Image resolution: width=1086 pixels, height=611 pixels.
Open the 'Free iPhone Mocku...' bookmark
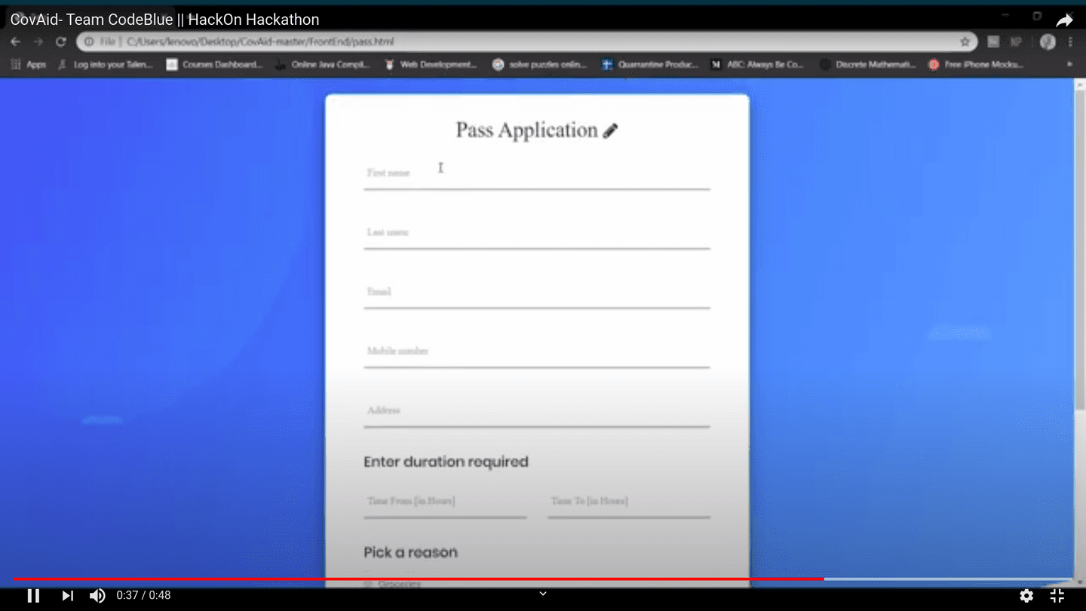tap(975, 65)
